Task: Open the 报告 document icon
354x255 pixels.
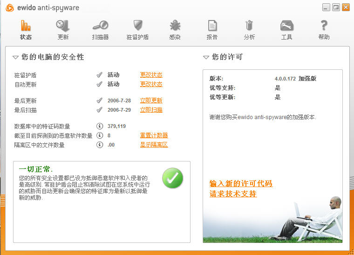Action: pyautogui.click(x=212, y=26)
